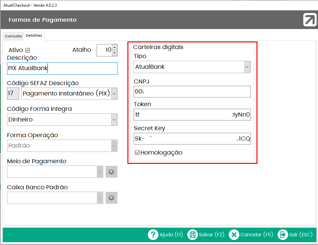Viewport: 318px width, 245px height.
Task: Clear the Meio de Pagamento selection
Action: tap(111, 172)
